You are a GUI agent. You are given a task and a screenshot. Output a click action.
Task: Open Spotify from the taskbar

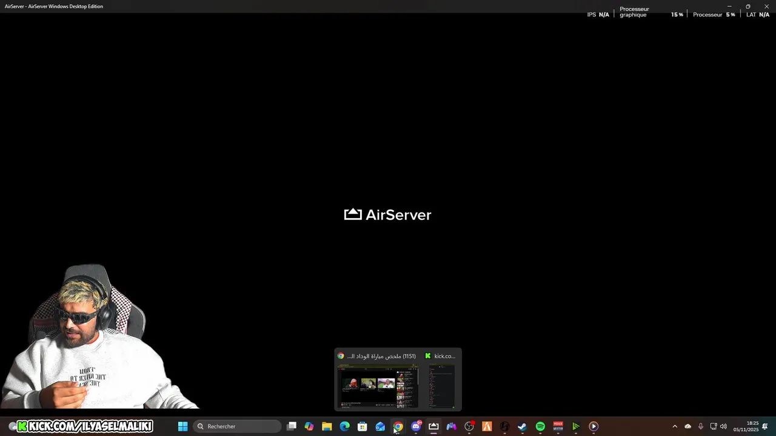coord(540,426)
